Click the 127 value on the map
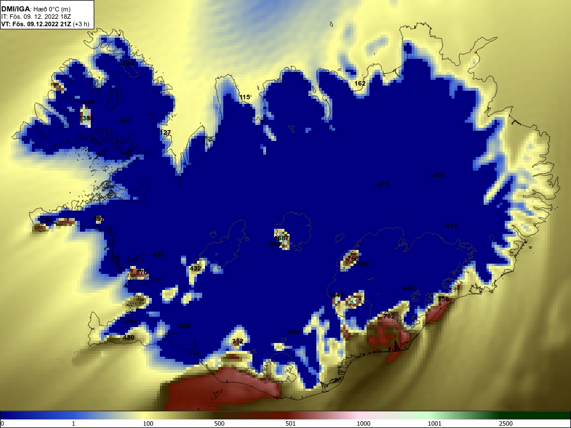This screenshot has width=571, height=428. [166, 132]
